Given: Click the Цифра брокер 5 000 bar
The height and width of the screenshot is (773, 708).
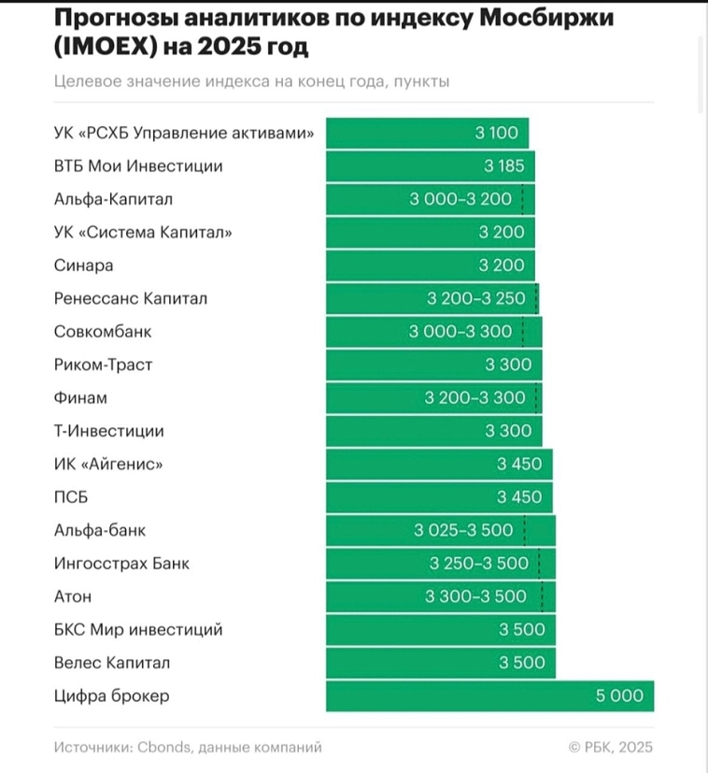Looking at the screenshot, I should 489,695.
